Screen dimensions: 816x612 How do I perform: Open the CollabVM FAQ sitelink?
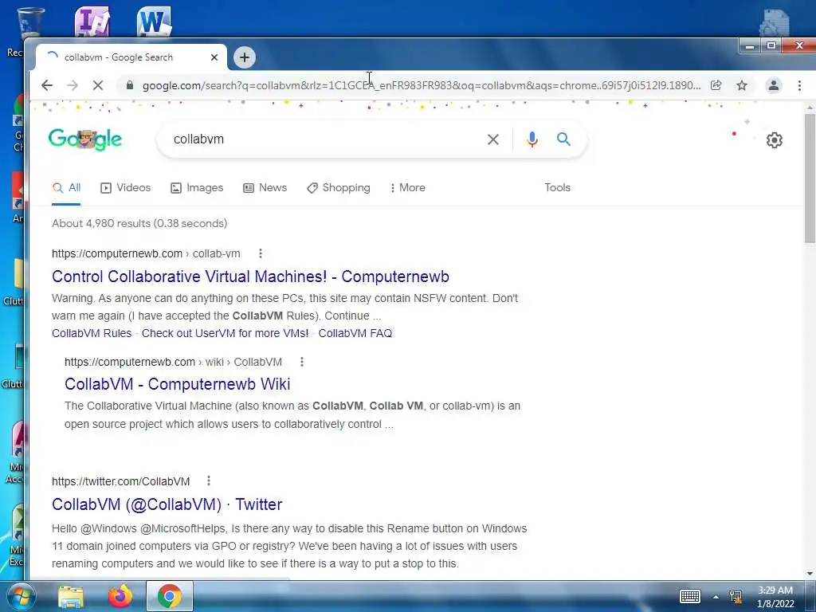(355, 333)
